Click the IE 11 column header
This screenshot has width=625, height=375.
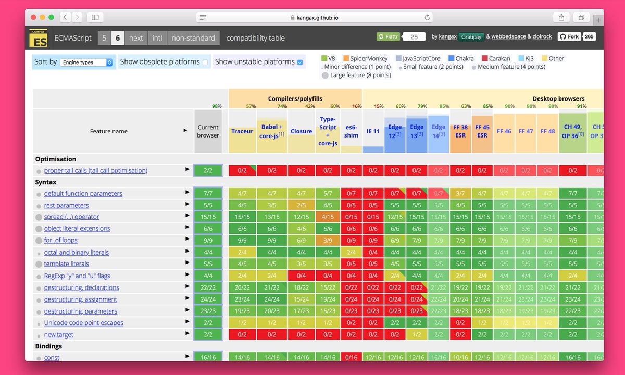pyautogui.click(x=373, y=131)
